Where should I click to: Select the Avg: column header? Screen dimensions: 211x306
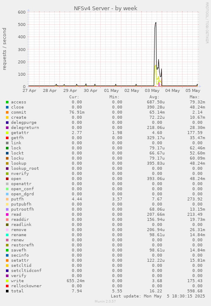(x=155, y=97)
